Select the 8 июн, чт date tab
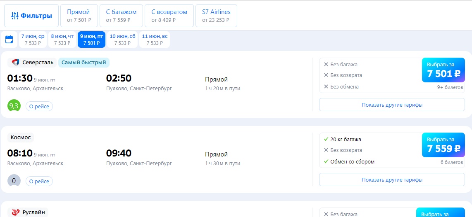 pyautogui.click(x=62, y=40)
